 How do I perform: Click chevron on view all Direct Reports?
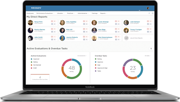pos(150,38)
